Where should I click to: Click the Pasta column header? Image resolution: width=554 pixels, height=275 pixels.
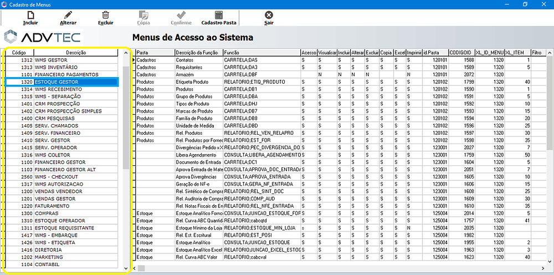155,53
